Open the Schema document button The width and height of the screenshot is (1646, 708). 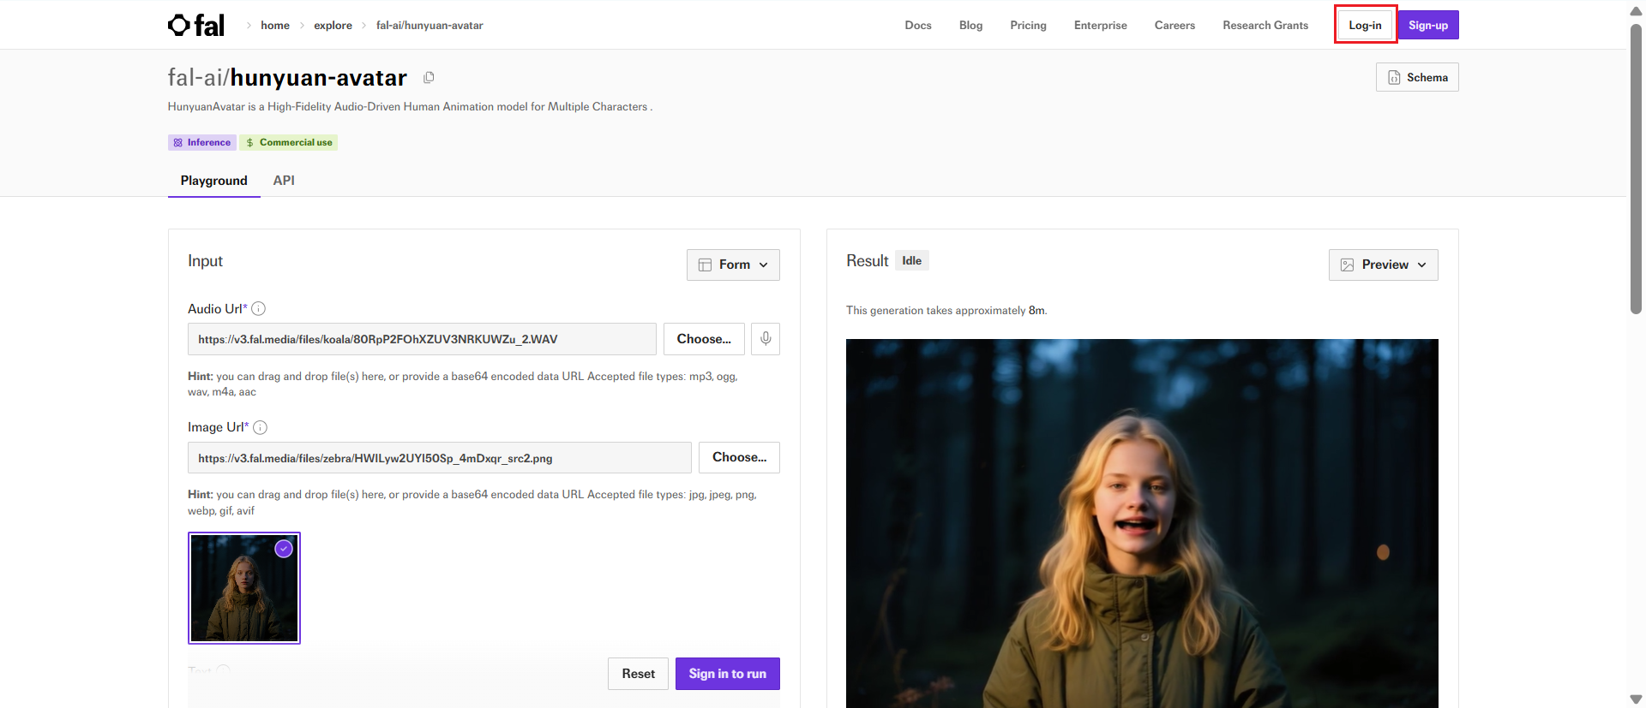pos(1417,78)
